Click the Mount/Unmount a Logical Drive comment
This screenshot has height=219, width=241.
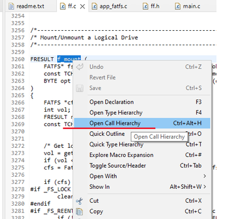(x=89, y=37)
